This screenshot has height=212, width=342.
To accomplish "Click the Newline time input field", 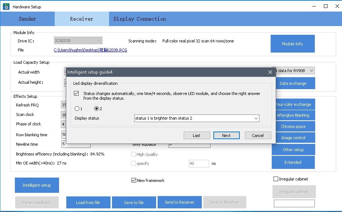I will click(76, 144).
